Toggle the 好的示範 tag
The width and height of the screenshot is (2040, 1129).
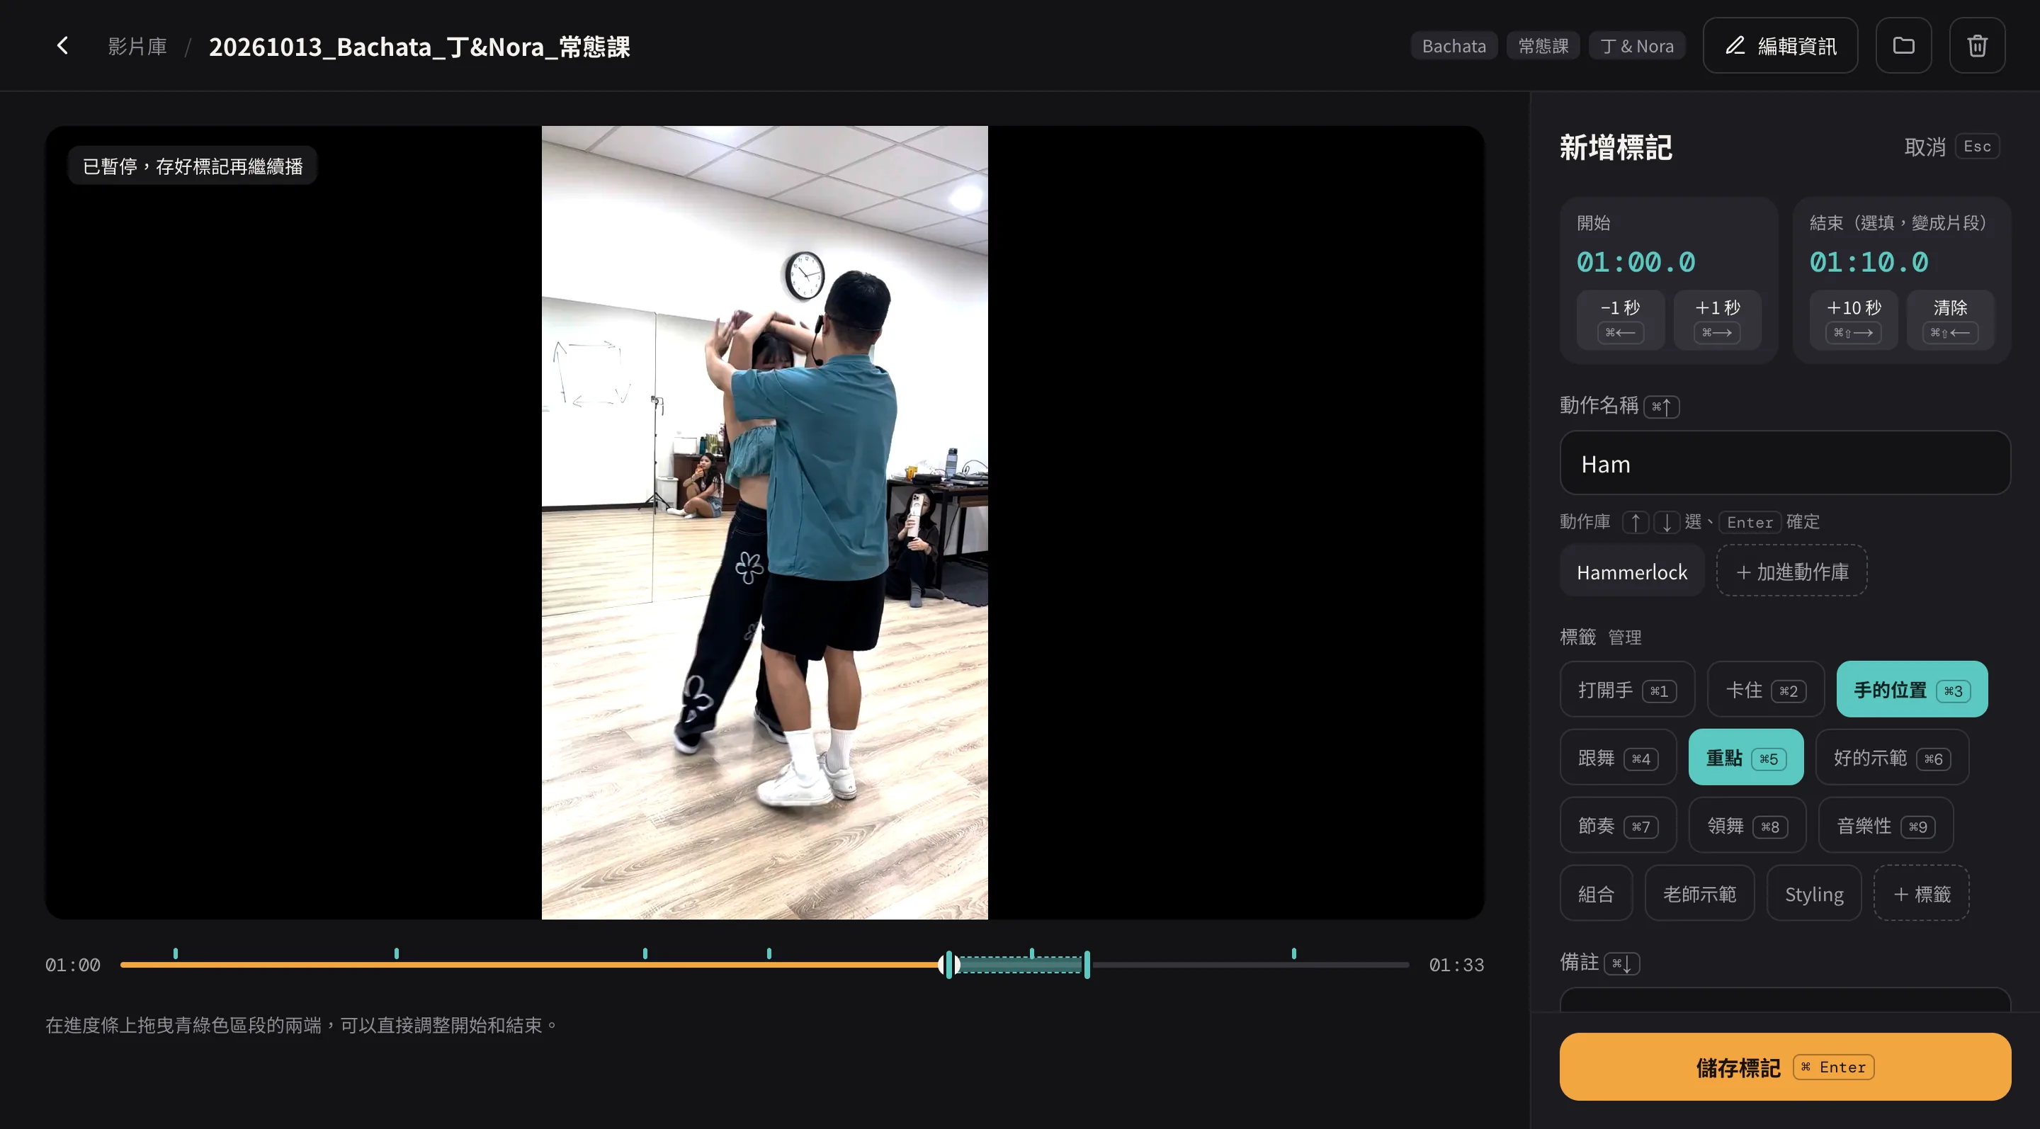pyautogui.click(x=1891, y=758)
